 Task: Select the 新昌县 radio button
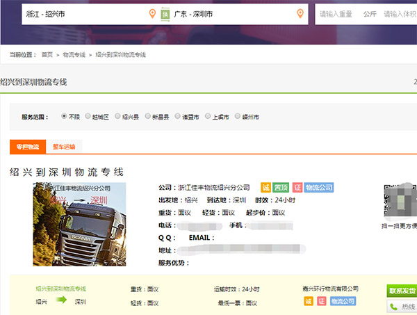point(147,116)
